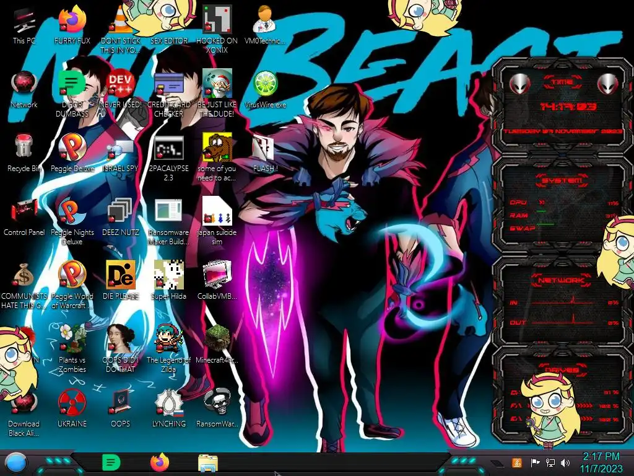Image resolution: width=634 pixels, height=476 pixels.
Task: Open Firefox from the taskbar
Action: coord(160,462)
